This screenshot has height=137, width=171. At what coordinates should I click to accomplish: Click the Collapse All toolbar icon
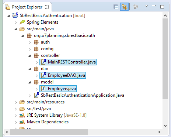[x=116, y=7]
